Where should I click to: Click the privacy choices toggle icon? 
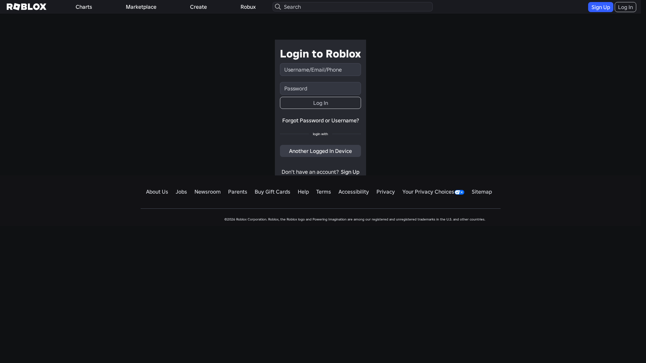pyautogui.click(x=459, y=192)
